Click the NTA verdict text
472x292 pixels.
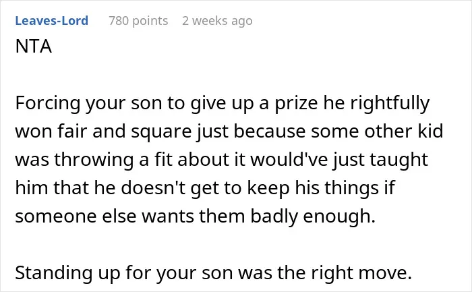34,47
